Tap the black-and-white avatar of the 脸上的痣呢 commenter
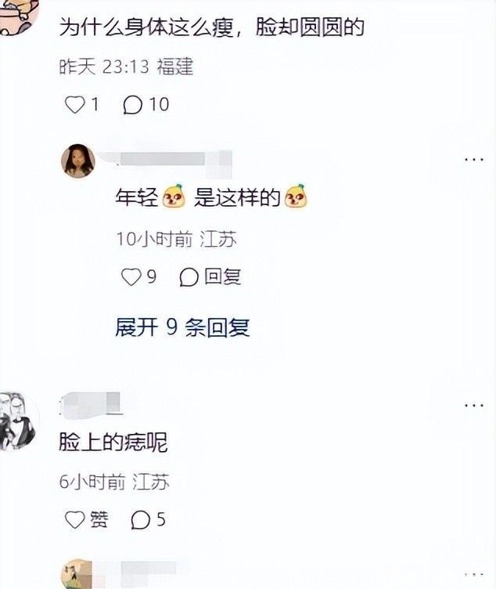The image size is (496, 589). (x=17, y=421)
